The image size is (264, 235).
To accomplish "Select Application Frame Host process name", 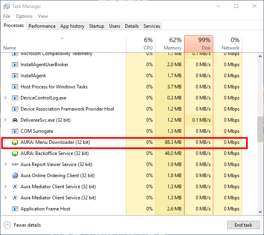I will coord(45,209).
